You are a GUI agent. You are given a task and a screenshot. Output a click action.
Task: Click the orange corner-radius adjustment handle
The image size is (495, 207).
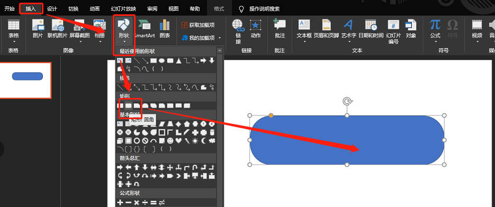tap(271, 116)
